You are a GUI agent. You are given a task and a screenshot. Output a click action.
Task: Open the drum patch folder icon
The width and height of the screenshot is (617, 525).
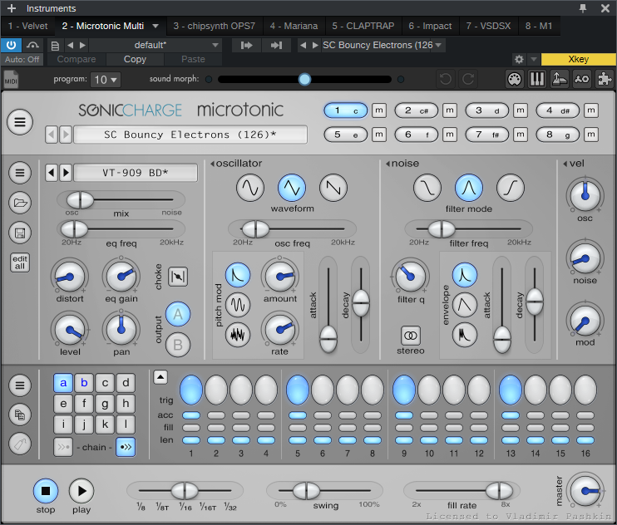20,203
